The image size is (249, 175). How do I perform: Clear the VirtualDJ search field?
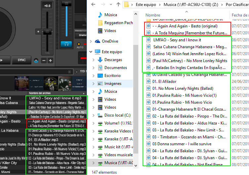coord(69,72)
